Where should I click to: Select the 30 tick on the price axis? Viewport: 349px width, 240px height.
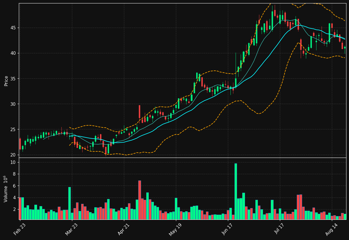coord(14,104)
